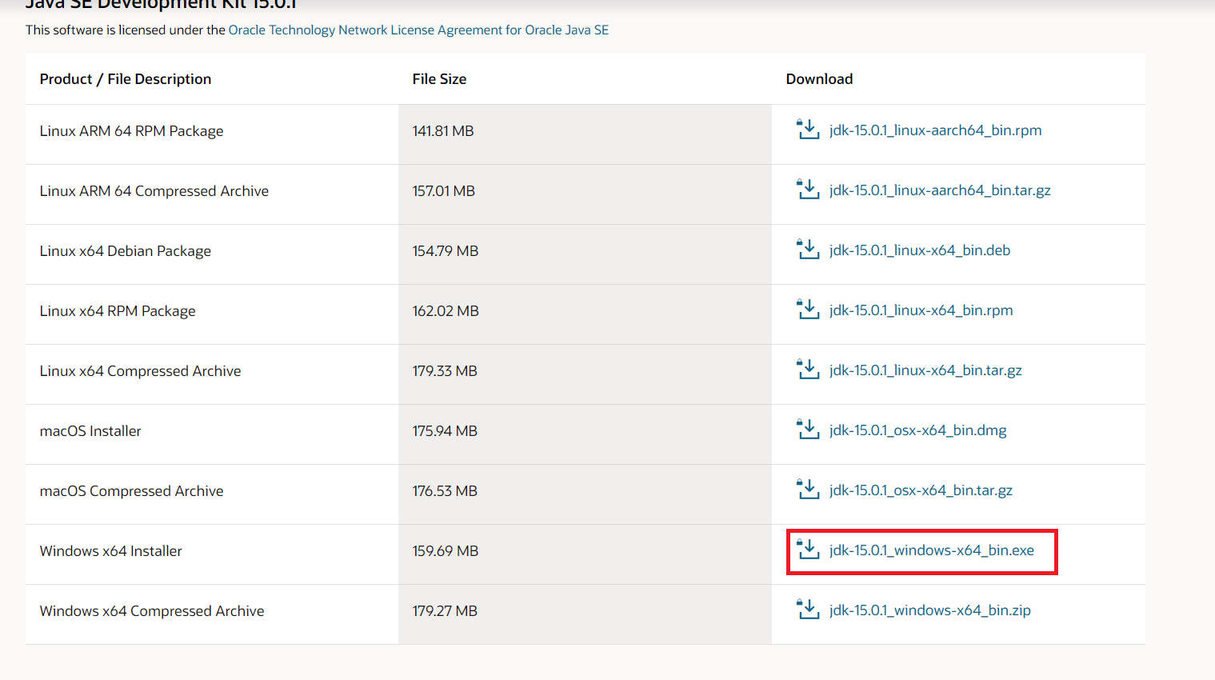
Task: Download jdk-15.0.1_linux-x64_bin.rpm link
Action: click(x=921, y=310)
